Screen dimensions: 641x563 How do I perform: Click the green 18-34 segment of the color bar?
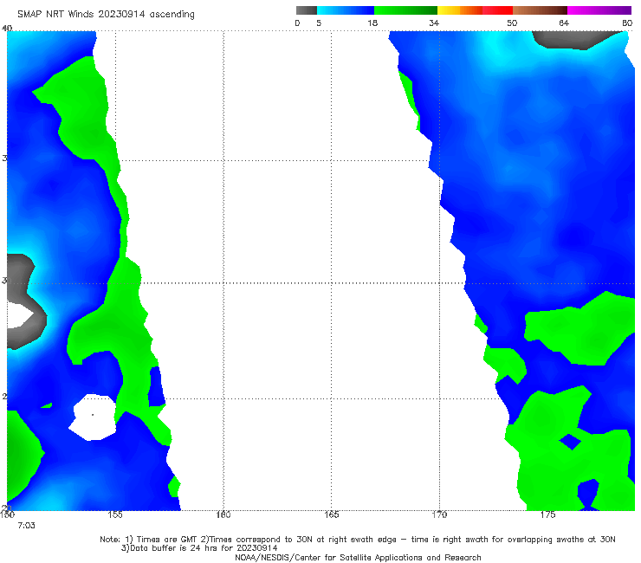[405, 10]
